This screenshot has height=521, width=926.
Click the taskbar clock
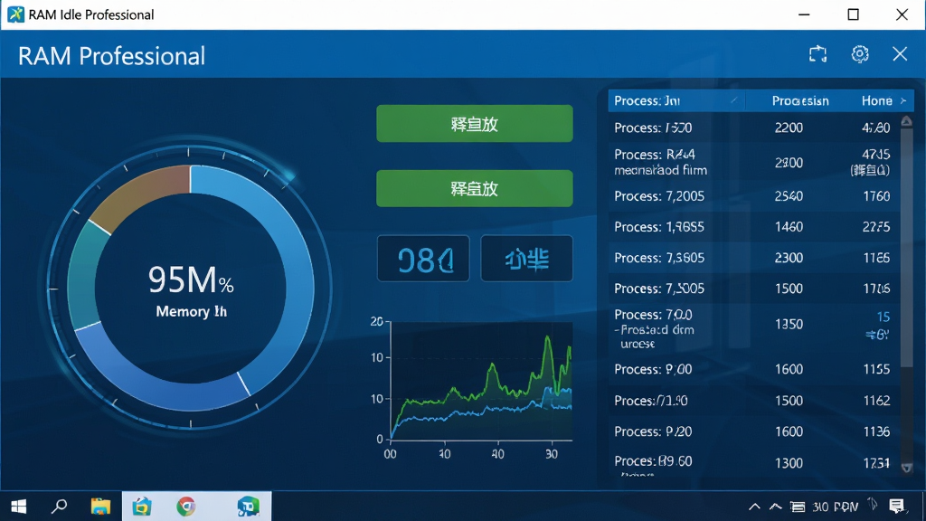(835, 507)
